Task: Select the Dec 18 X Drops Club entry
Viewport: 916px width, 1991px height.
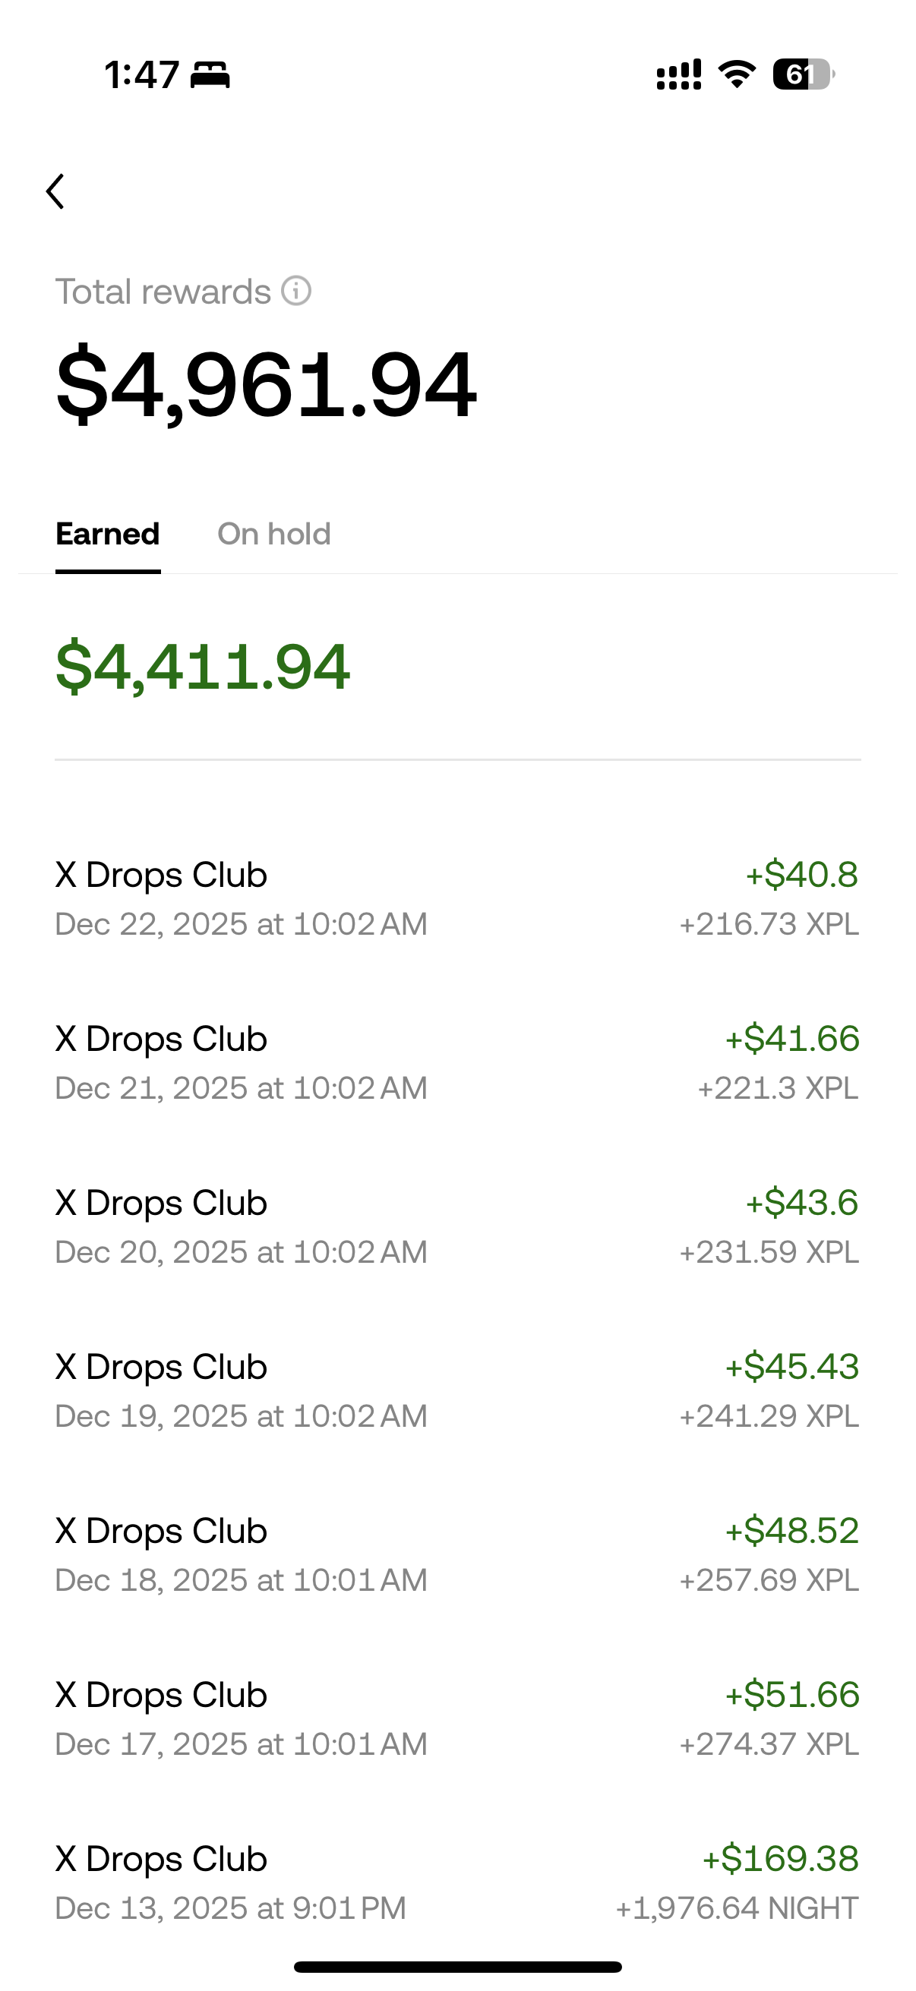Action: click(x=456, y=1554)
